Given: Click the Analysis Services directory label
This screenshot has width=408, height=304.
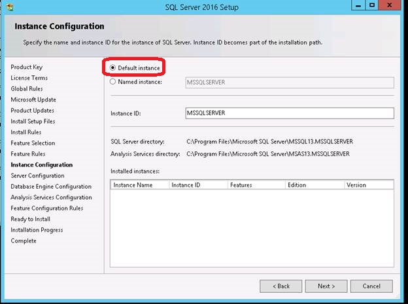Looking at the screenshot, I should point(145,154).
